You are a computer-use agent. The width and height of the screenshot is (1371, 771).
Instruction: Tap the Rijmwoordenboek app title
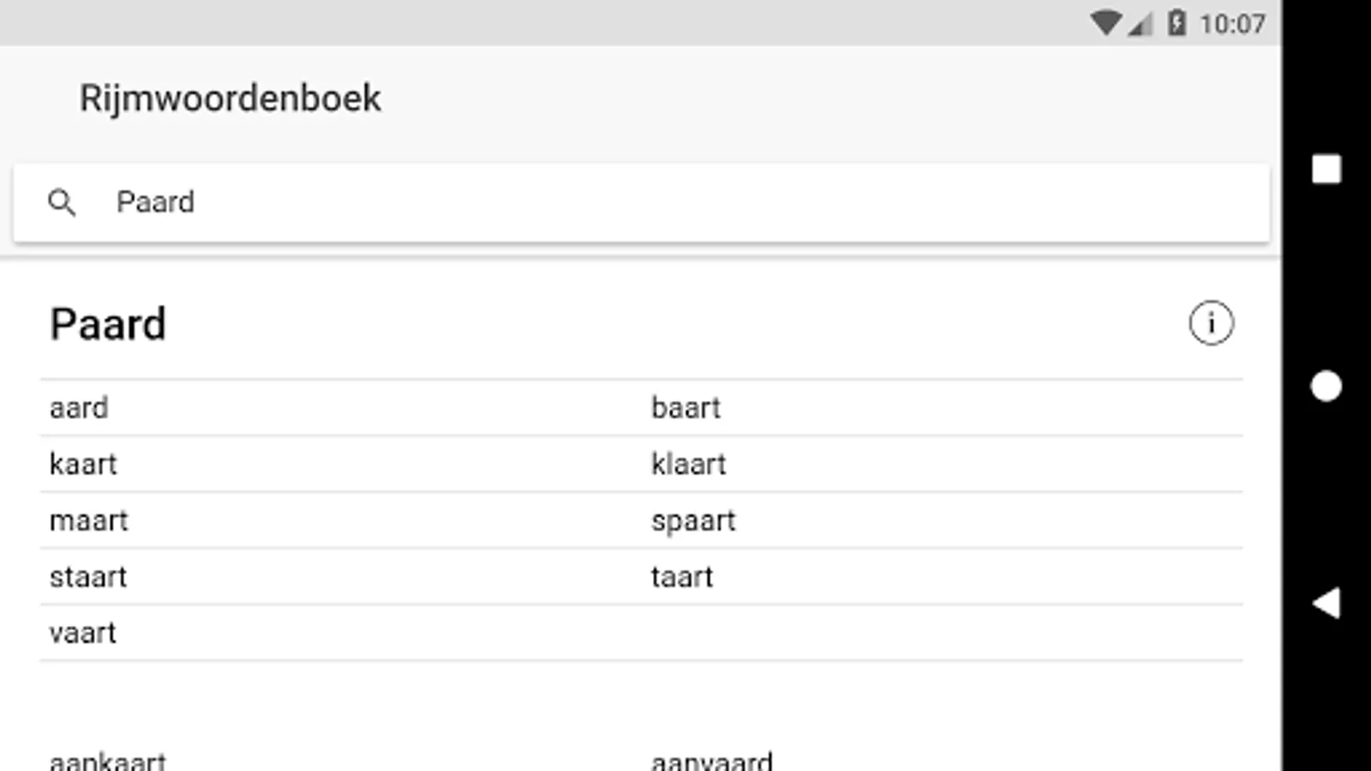tap(230, 99)
